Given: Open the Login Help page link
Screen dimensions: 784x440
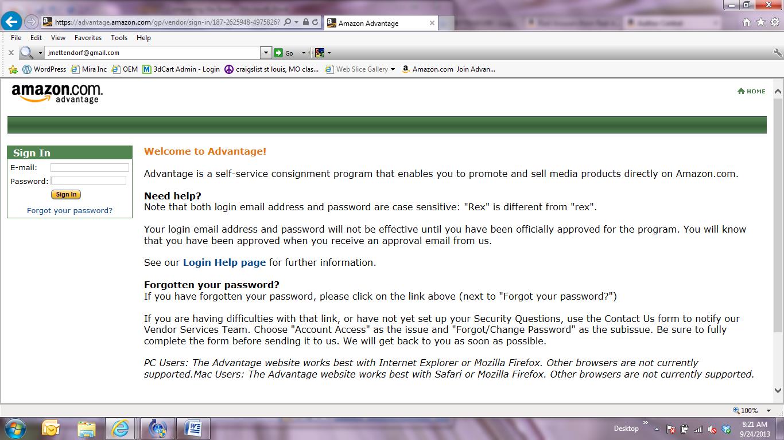Looking at the screenshot, I should [224, 262].
